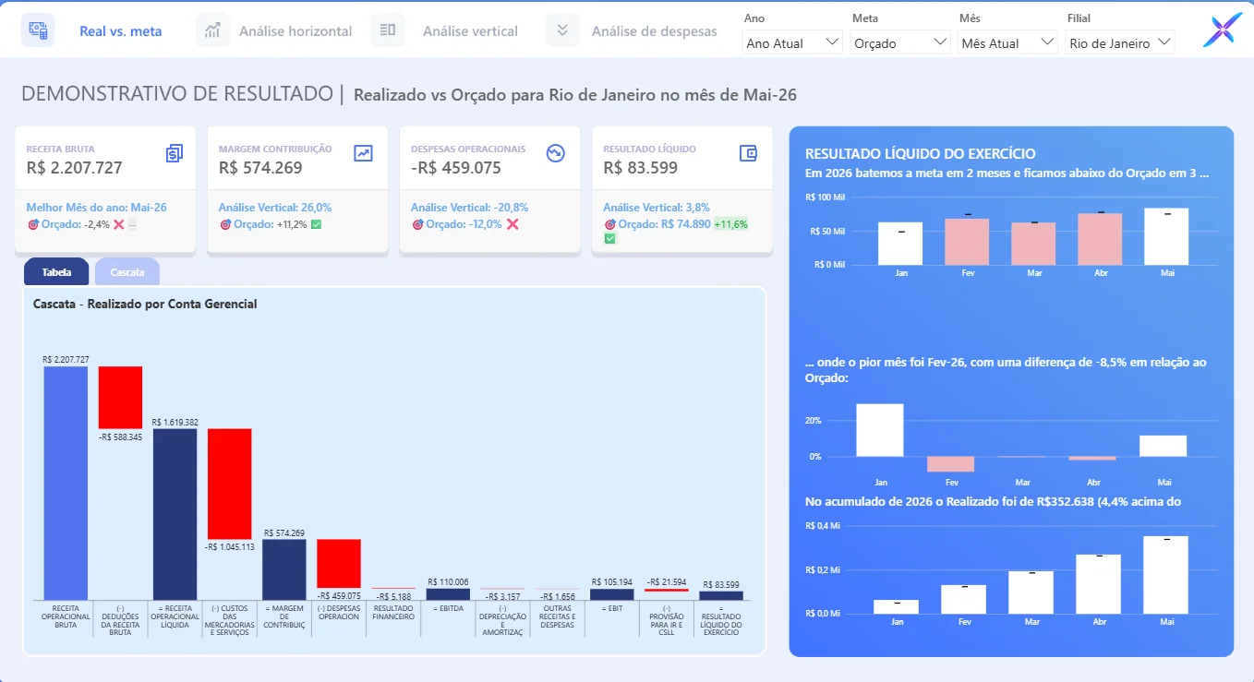Screen dimensions: 1254x682
Task: Click the Receita Bruta card icon
Action: (175, 153)
